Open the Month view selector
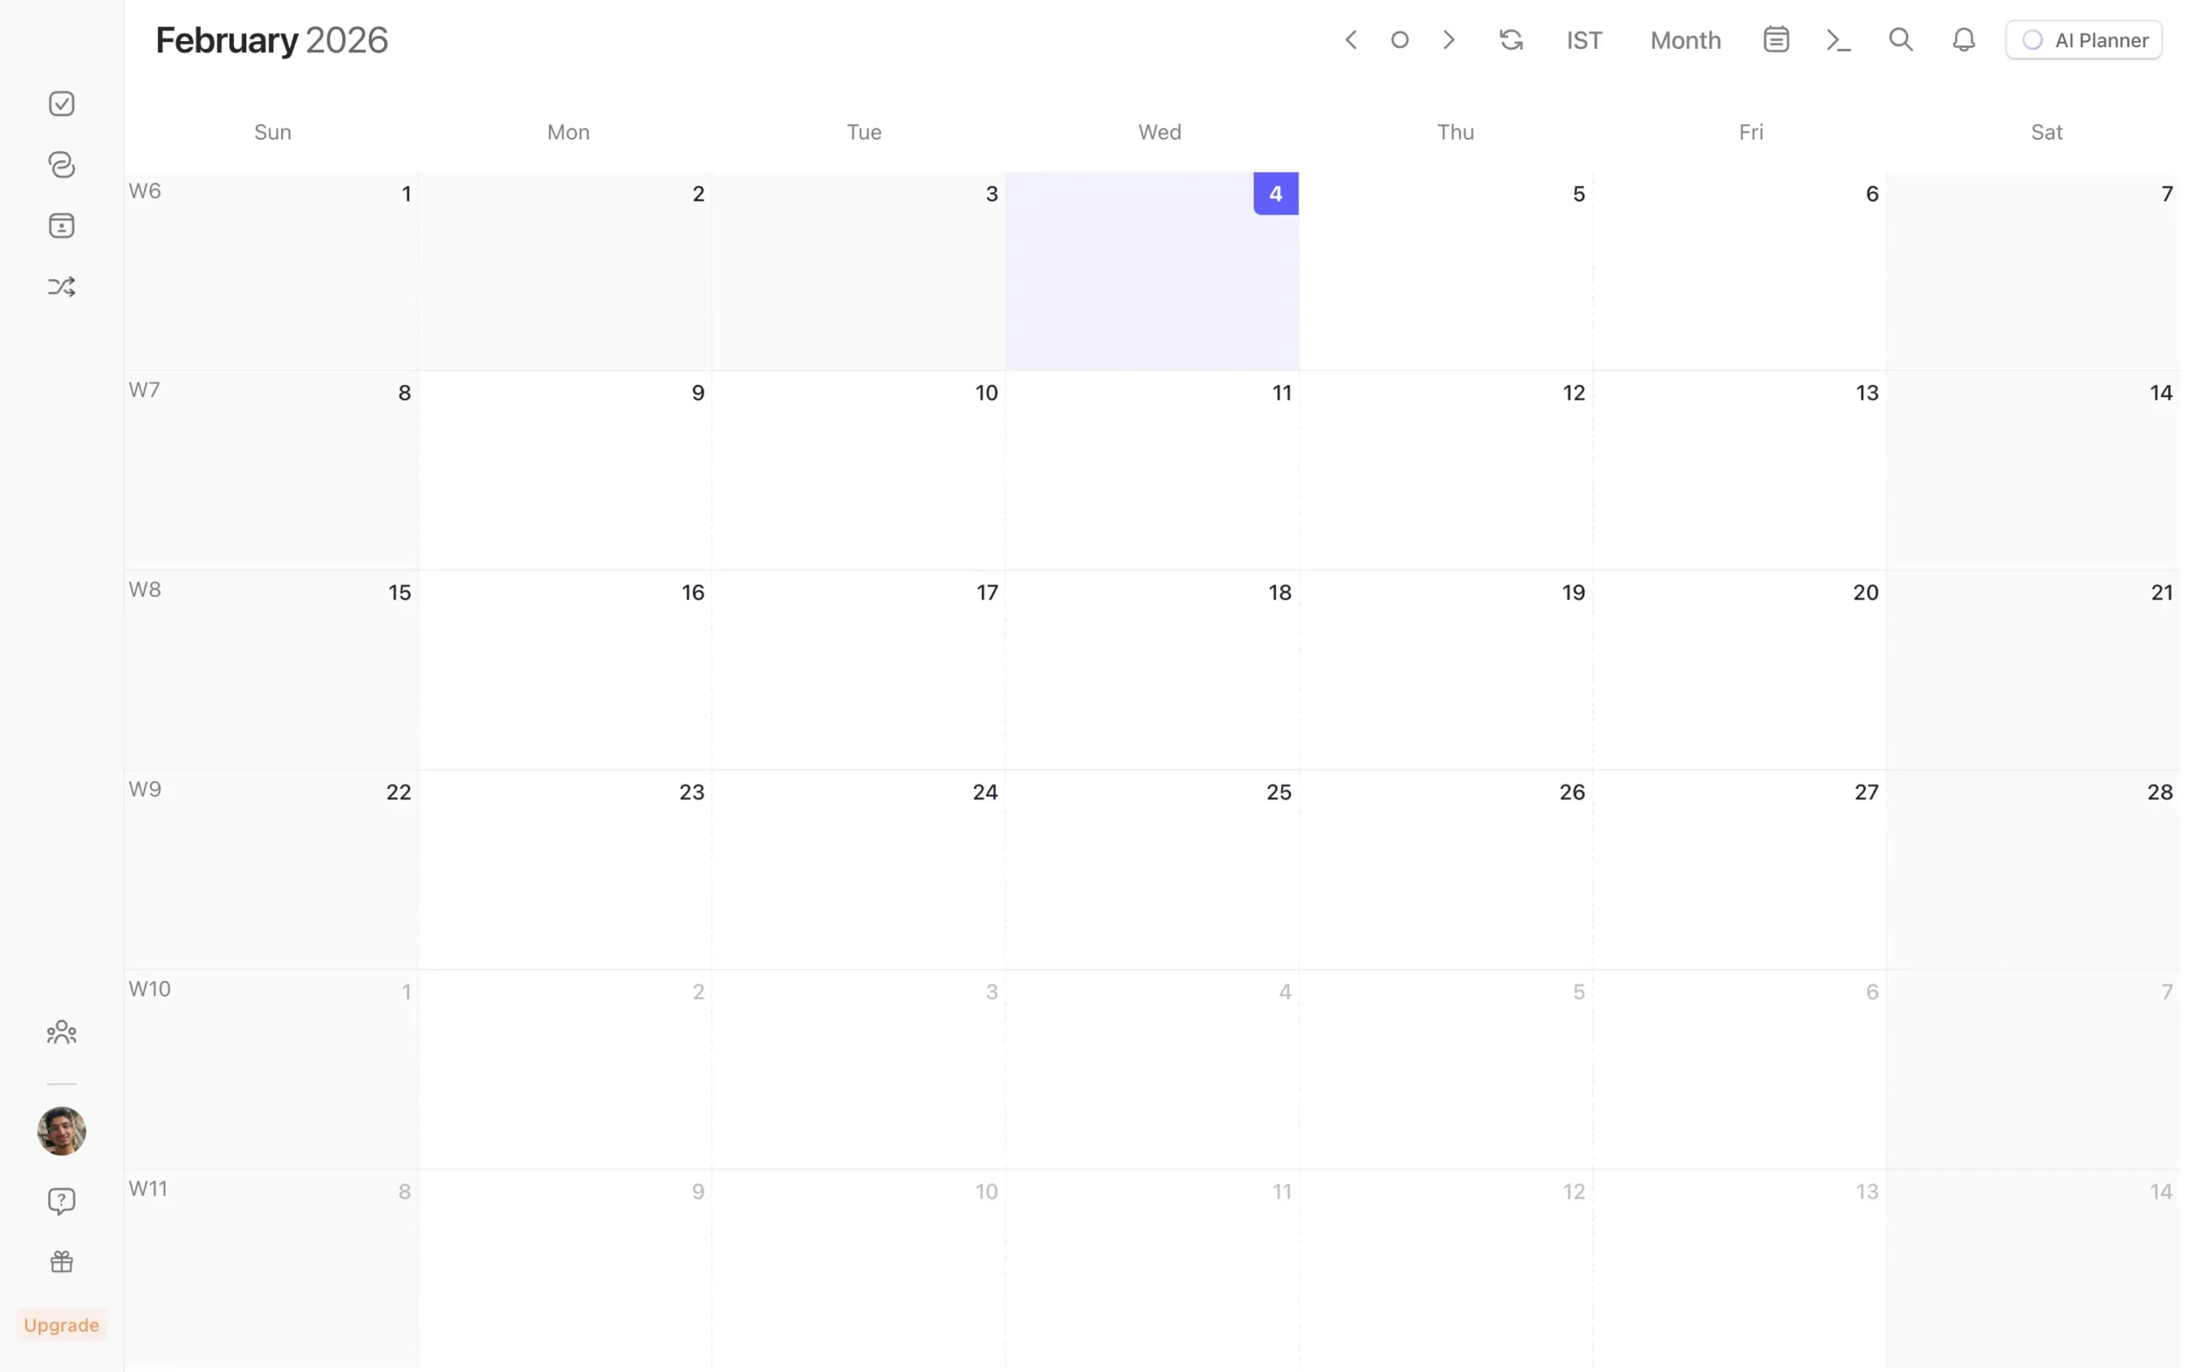 pos(1684,39)
